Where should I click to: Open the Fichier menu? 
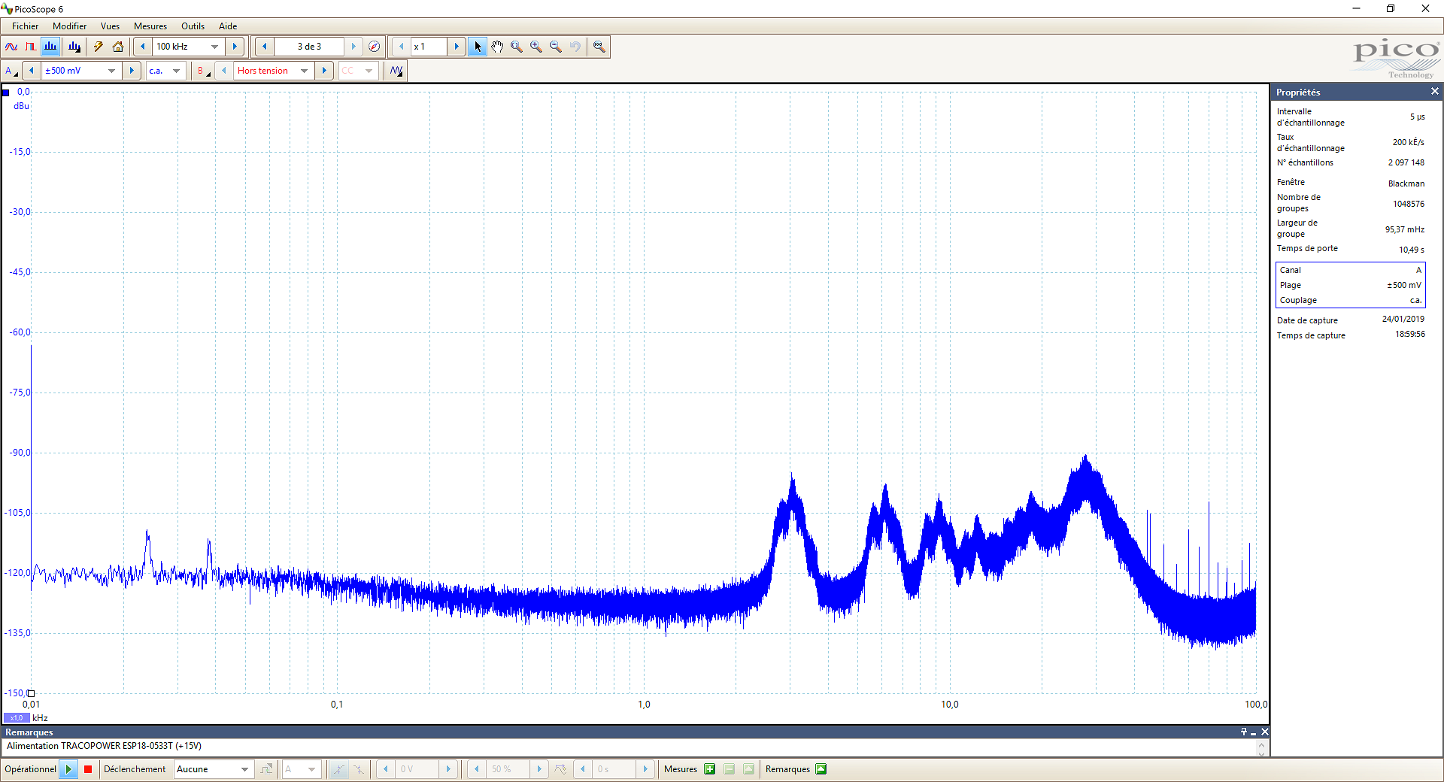[x=25, y=26]
